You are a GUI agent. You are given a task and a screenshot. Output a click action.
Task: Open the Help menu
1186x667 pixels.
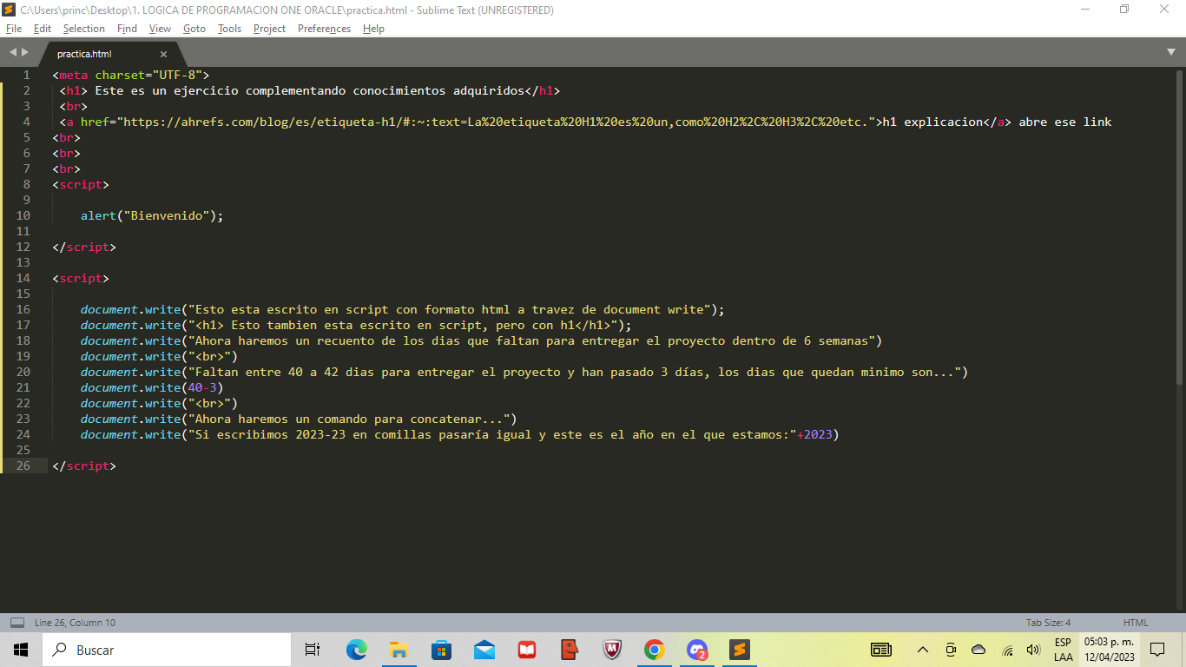tap(373, 29)
